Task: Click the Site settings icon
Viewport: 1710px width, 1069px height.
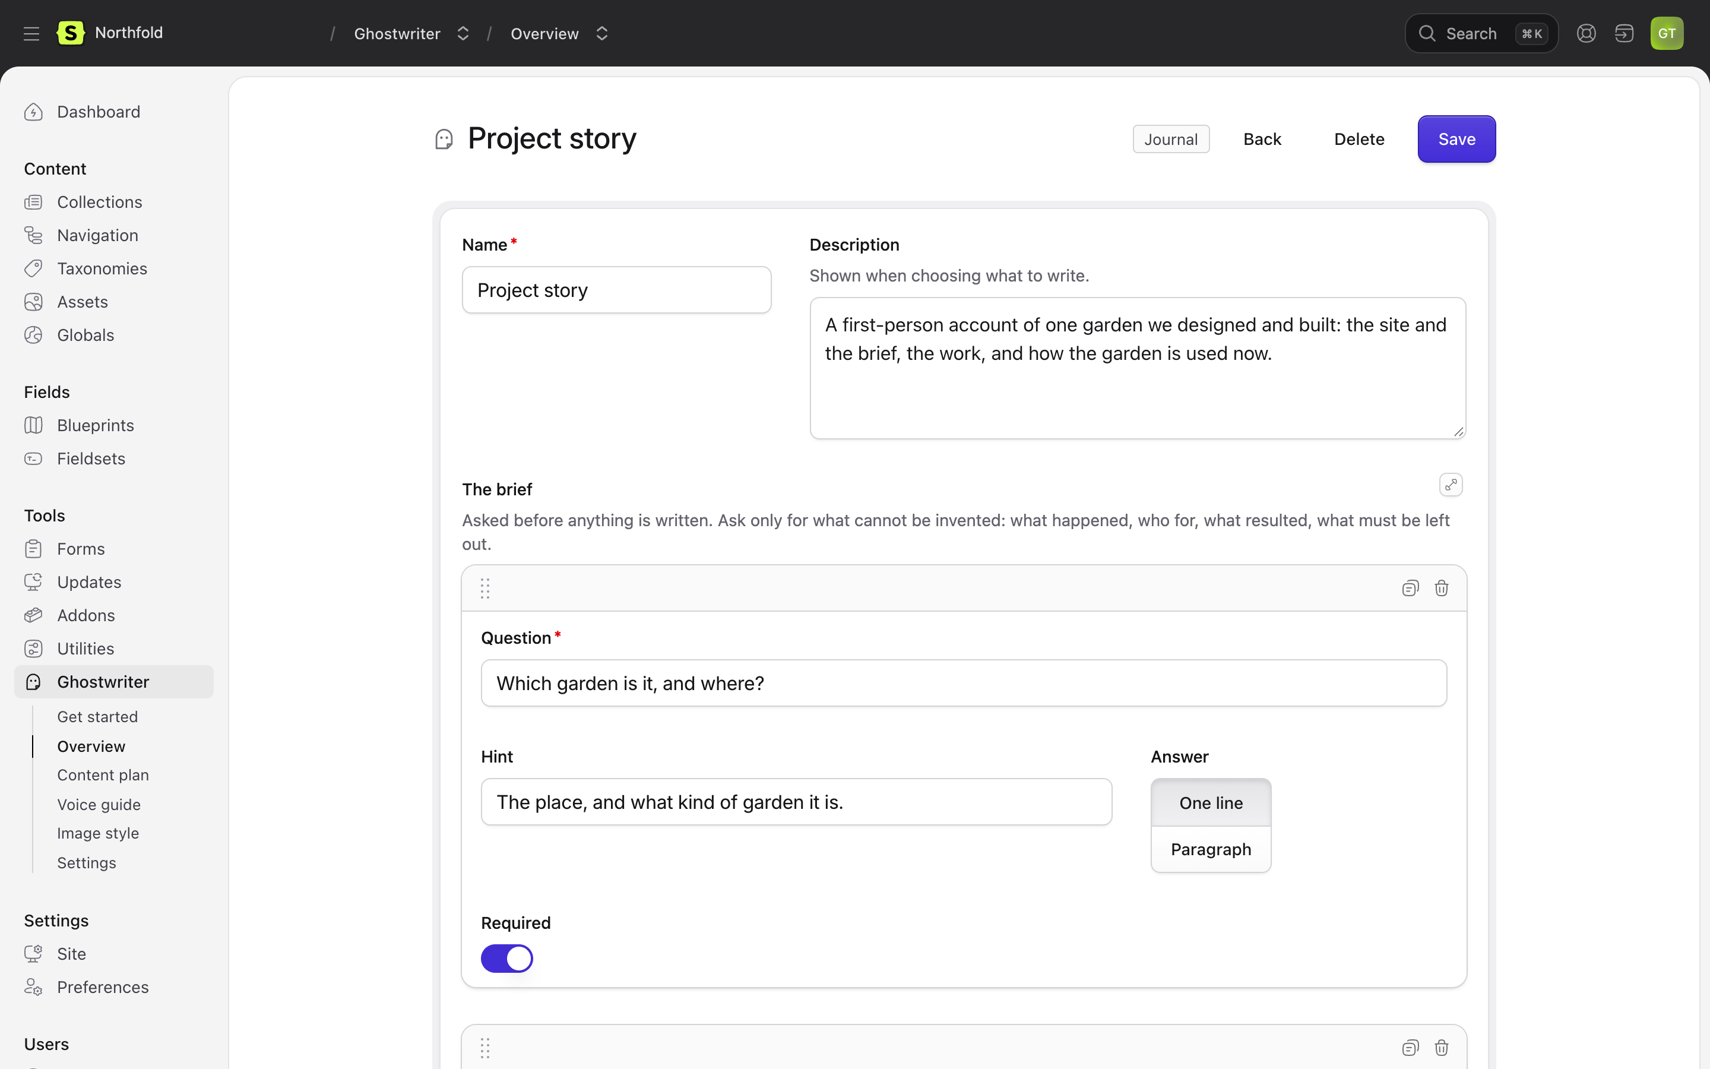Action: [x=33, y=954]
